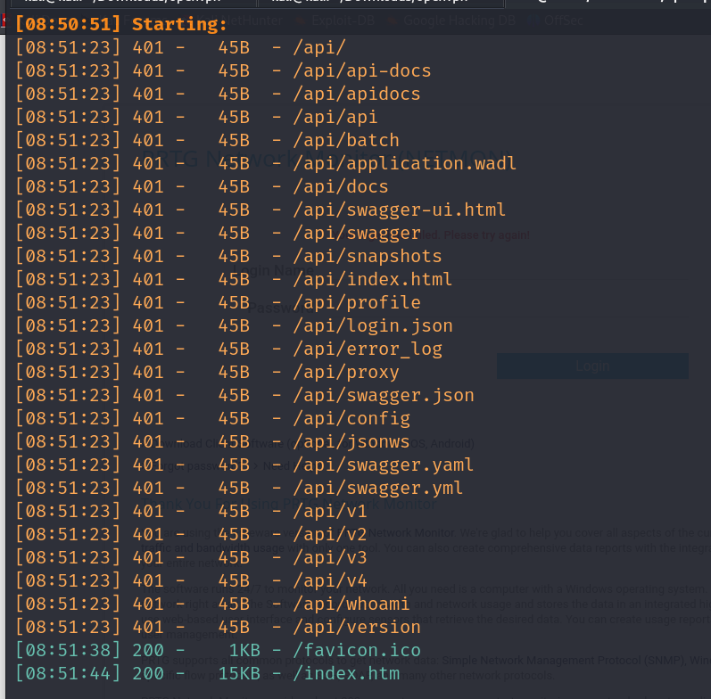
Task: Click the /api/config path
Action: (351, 418)
